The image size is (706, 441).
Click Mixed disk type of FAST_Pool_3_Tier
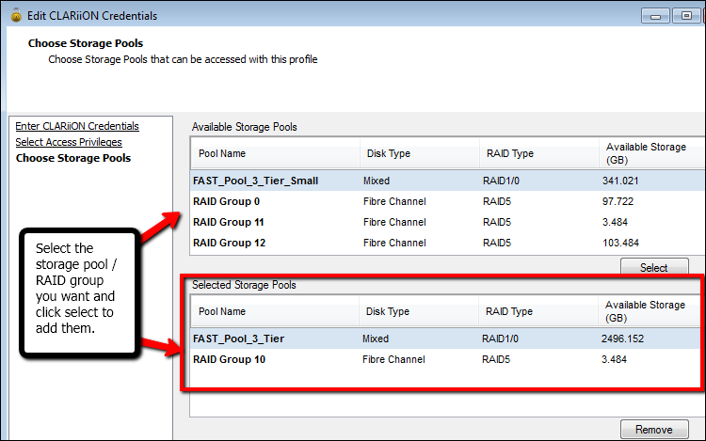376,339
